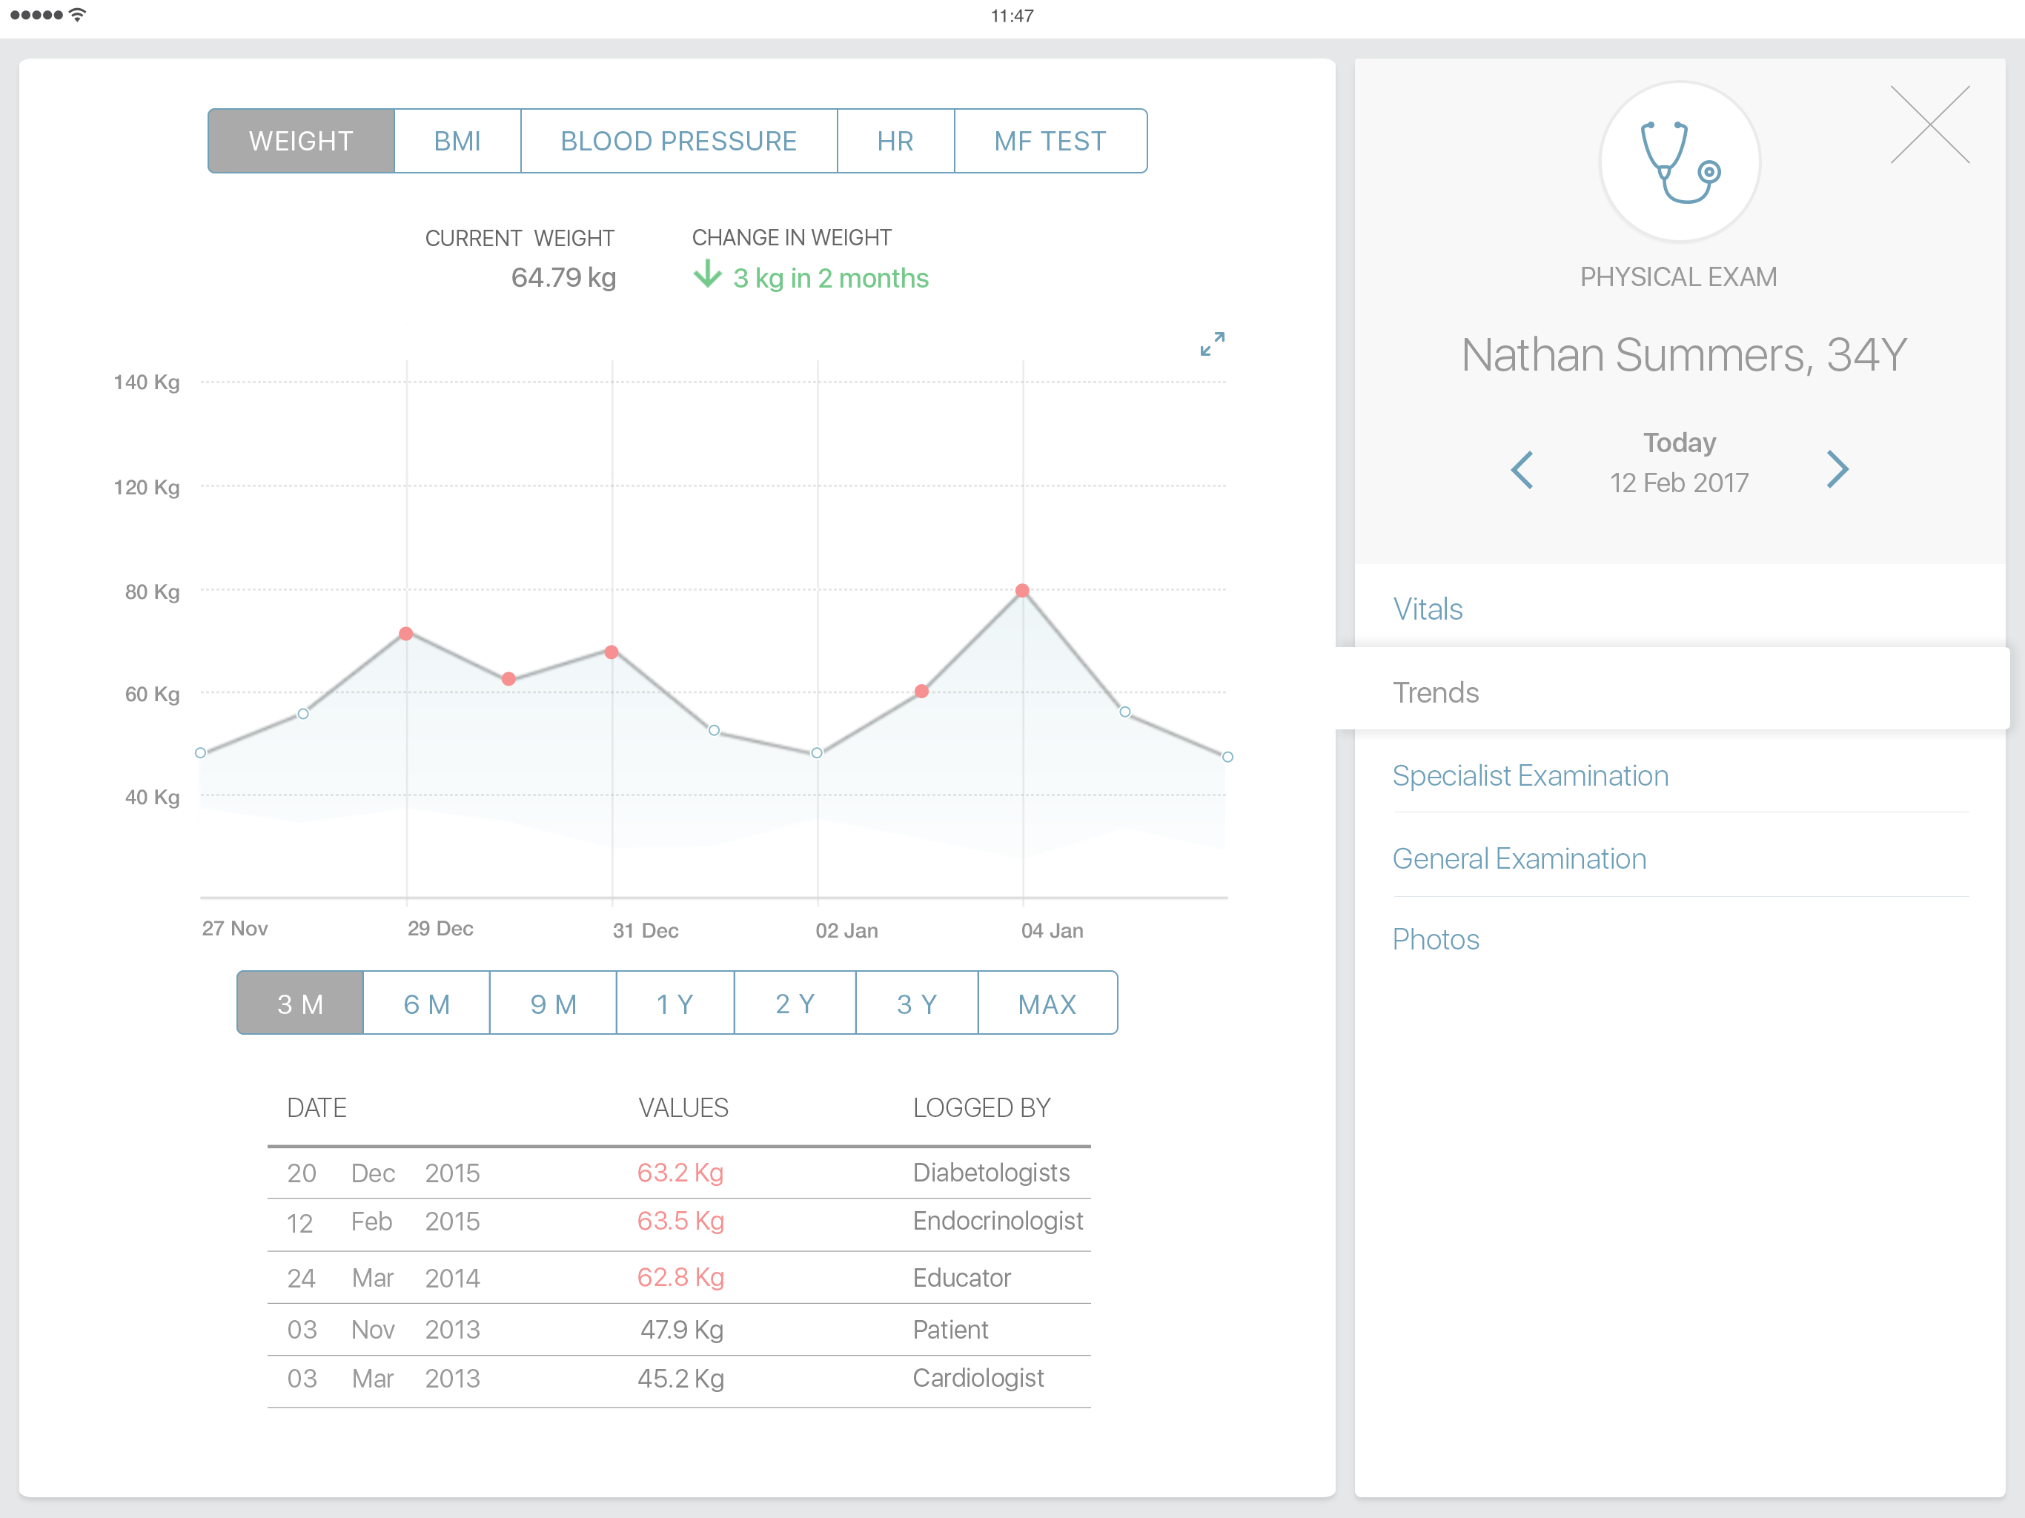Image resolution: width=2025 pixels, height=1518 pixels.
Task: Switch to the MF TEST tab
Action: coord(1050,141)
